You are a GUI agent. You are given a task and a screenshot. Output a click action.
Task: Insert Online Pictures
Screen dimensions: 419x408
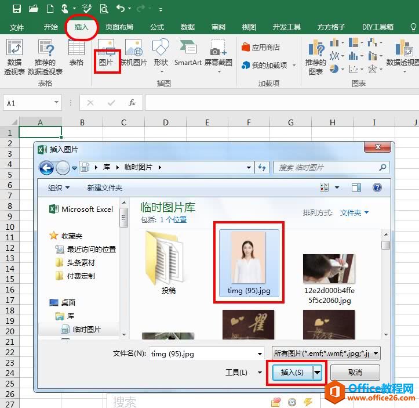point(134,53)
